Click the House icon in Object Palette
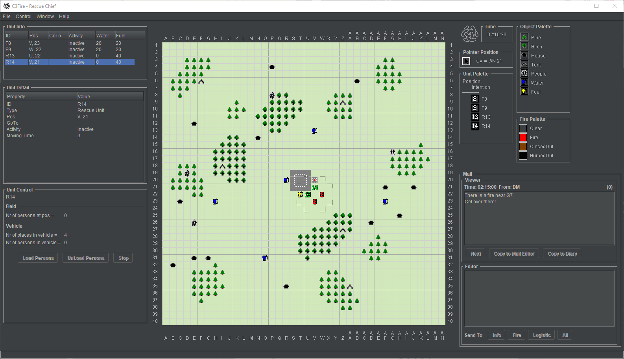Image resolution: width=624 pixels, height=359 pixels. [524, 55]
